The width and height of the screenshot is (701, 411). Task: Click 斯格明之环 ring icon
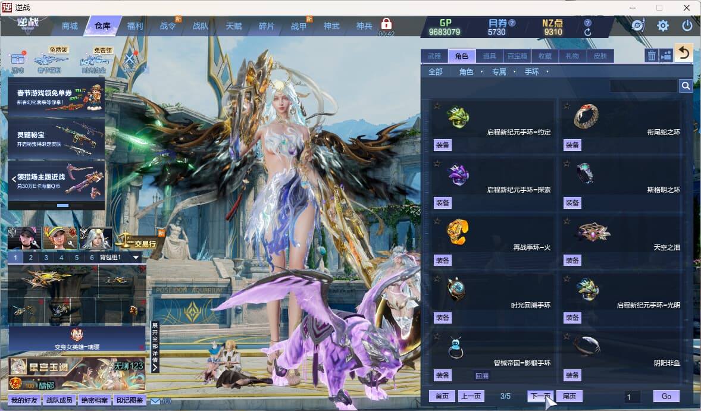pos(585,173)
